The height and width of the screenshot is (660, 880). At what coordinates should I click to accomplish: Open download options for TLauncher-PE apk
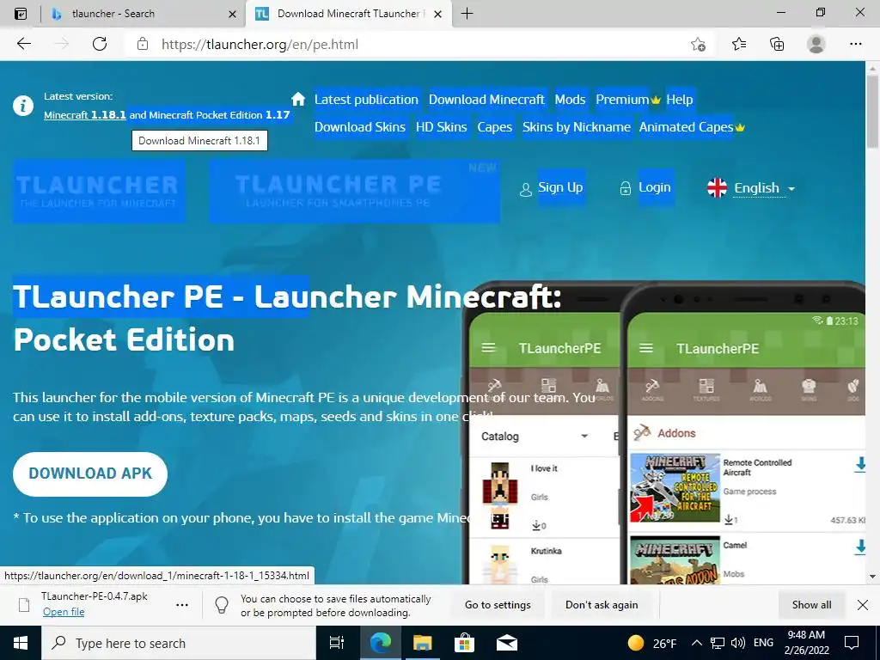pos(182,605)
